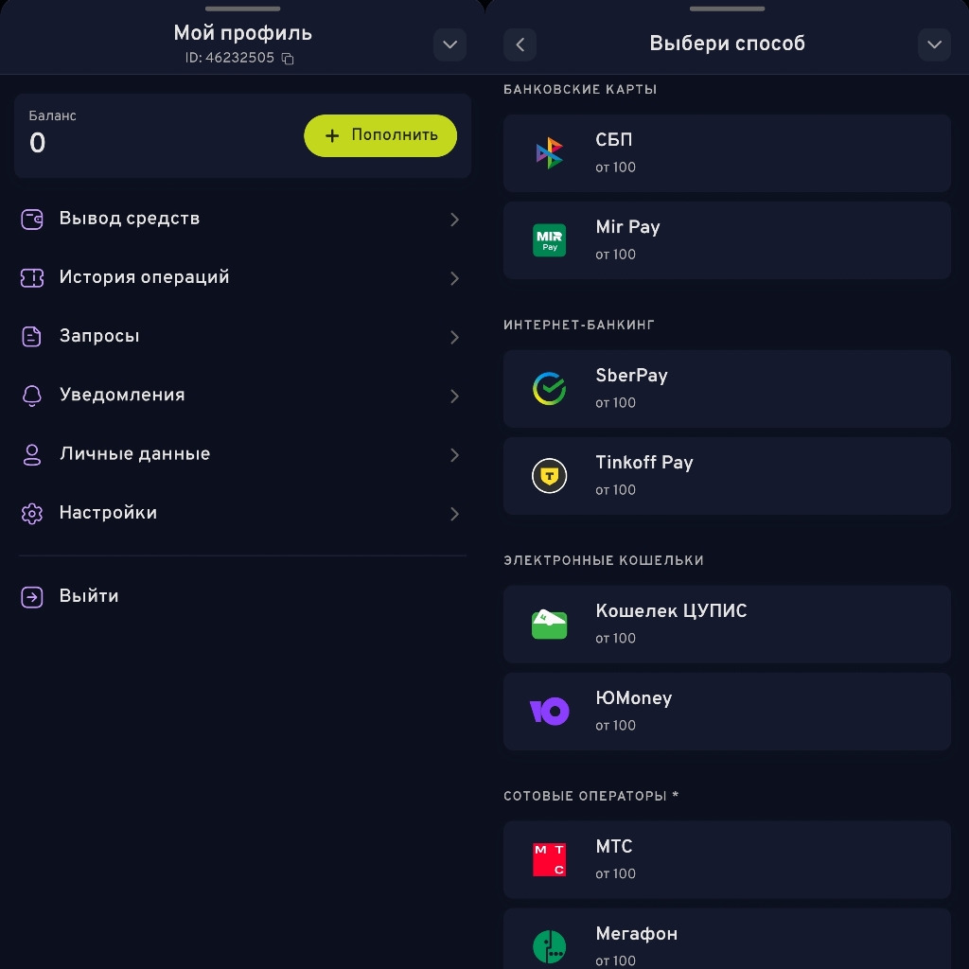Click the red МТС logo
The width and height of the screenshot is (969, 969).
click(550, 860)
